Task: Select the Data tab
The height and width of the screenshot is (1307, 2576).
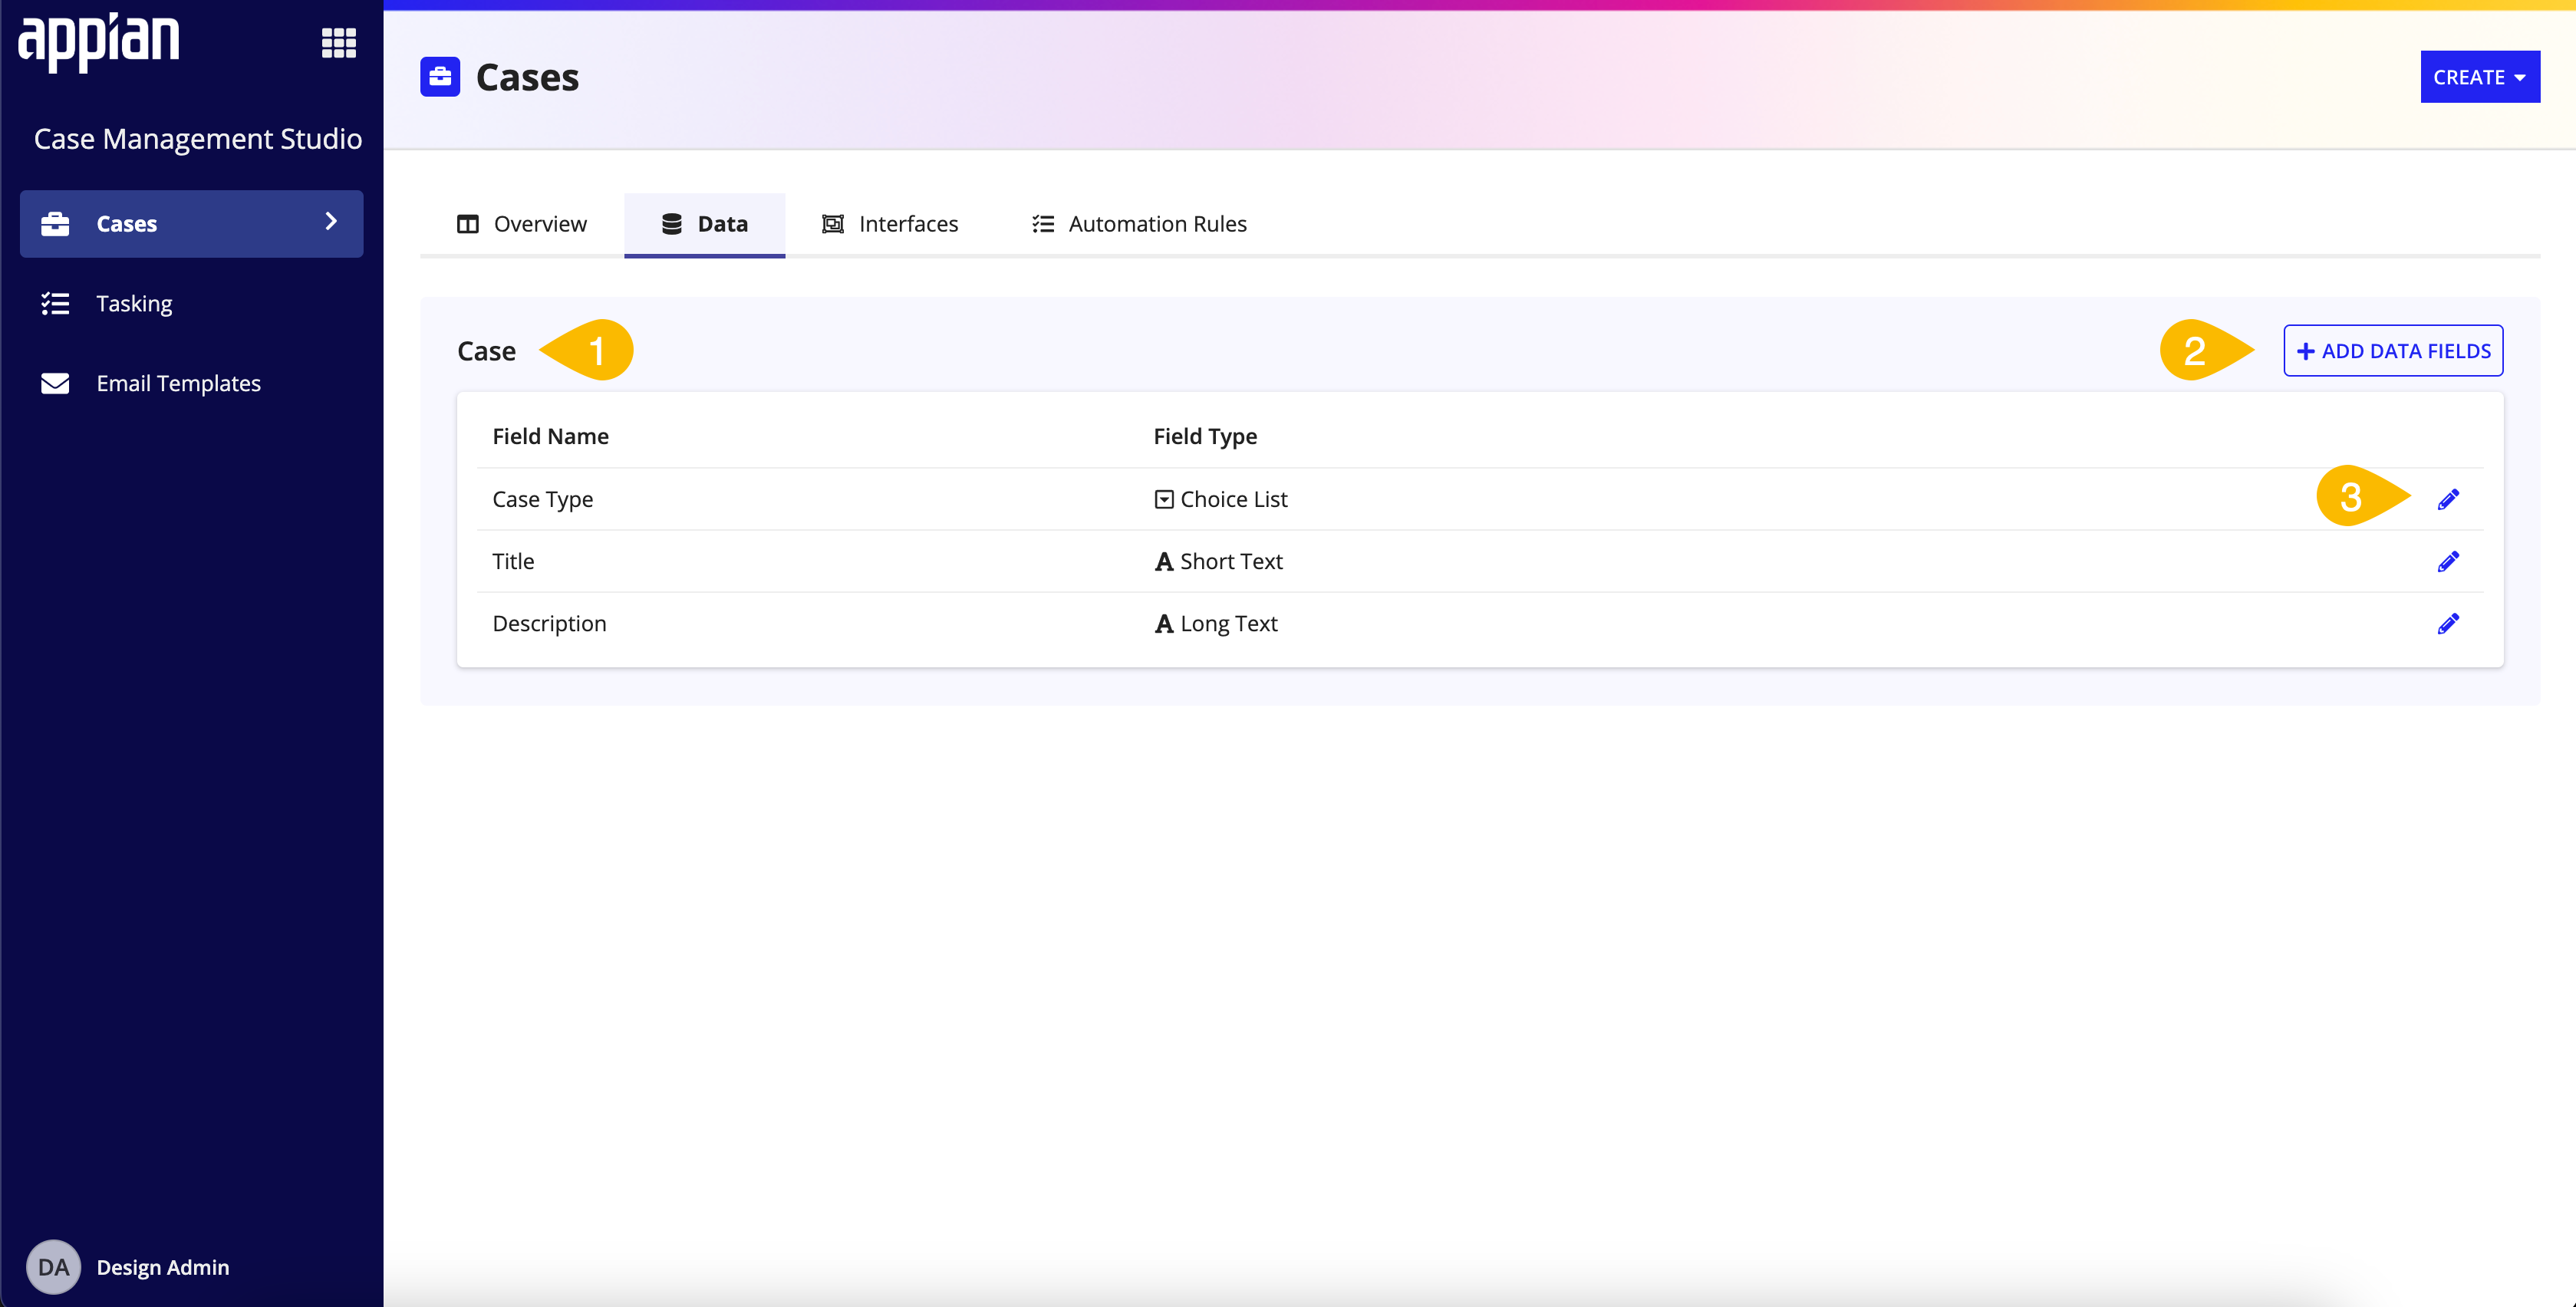Action: (704, 224)
